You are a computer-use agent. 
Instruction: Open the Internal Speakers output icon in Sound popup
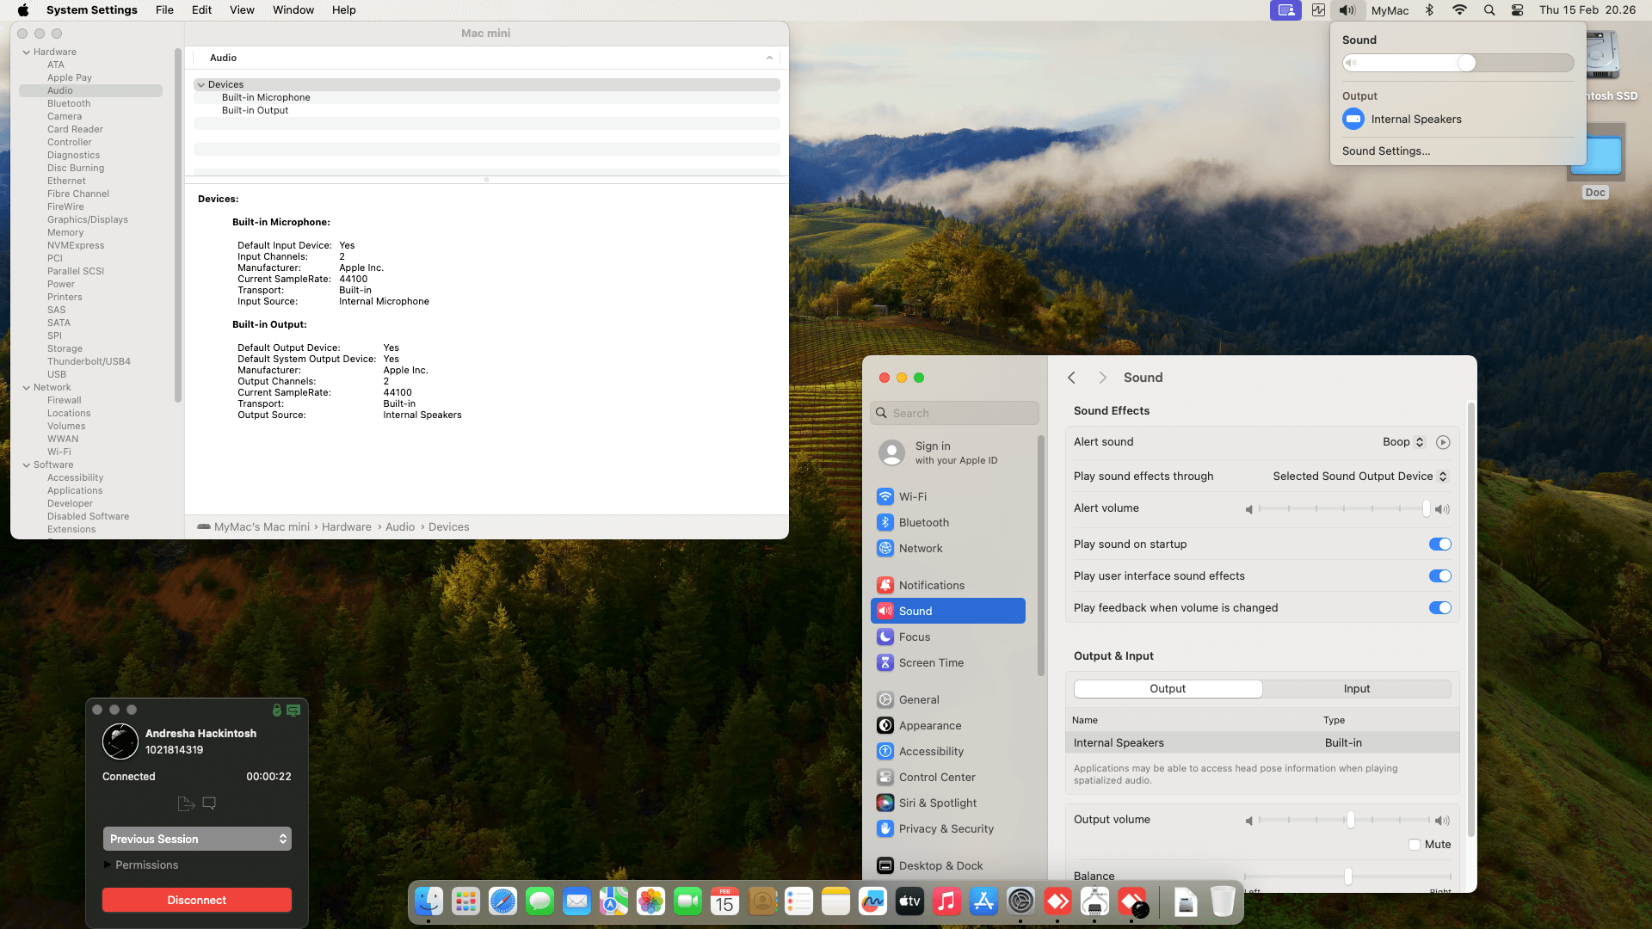click(x=1353, y=120)
